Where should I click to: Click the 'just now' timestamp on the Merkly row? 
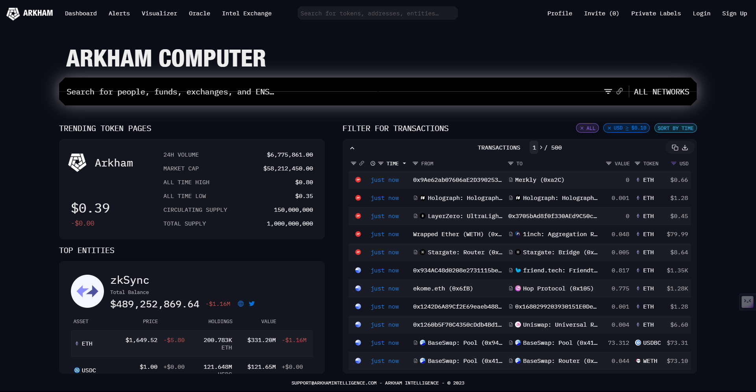(x=385, y=180)
